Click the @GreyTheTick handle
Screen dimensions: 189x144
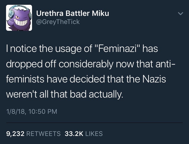pyautogui.click(x=58, y=22)
